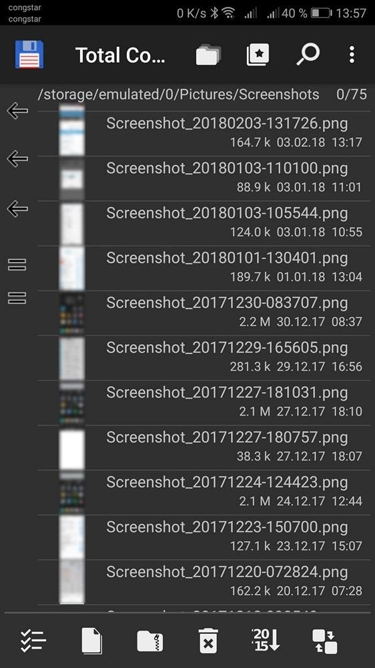
Task: Open the three-dot overflow menu
Action: tap(352, 55)
